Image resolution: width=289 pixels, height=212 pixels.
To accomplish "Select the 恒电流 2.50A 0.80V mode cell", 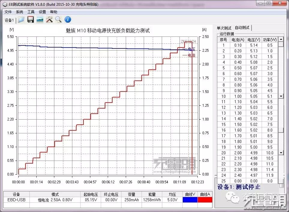I will (x=55, y=200).
